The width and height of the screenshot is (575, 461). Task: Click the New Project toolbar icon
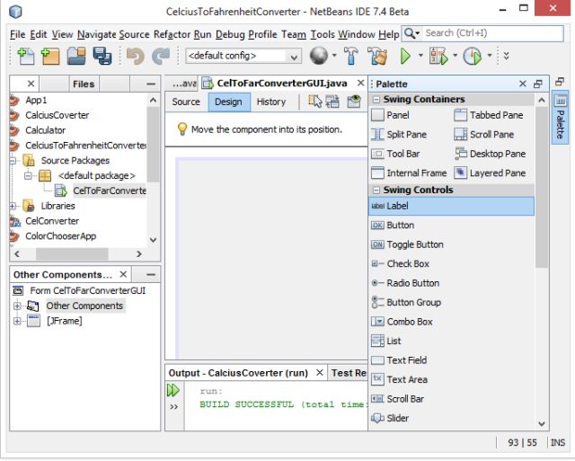point(50,56)
